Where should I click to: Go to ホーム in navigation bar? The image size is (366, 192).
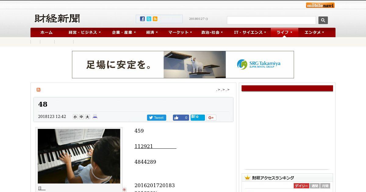(x=46, y=32)
